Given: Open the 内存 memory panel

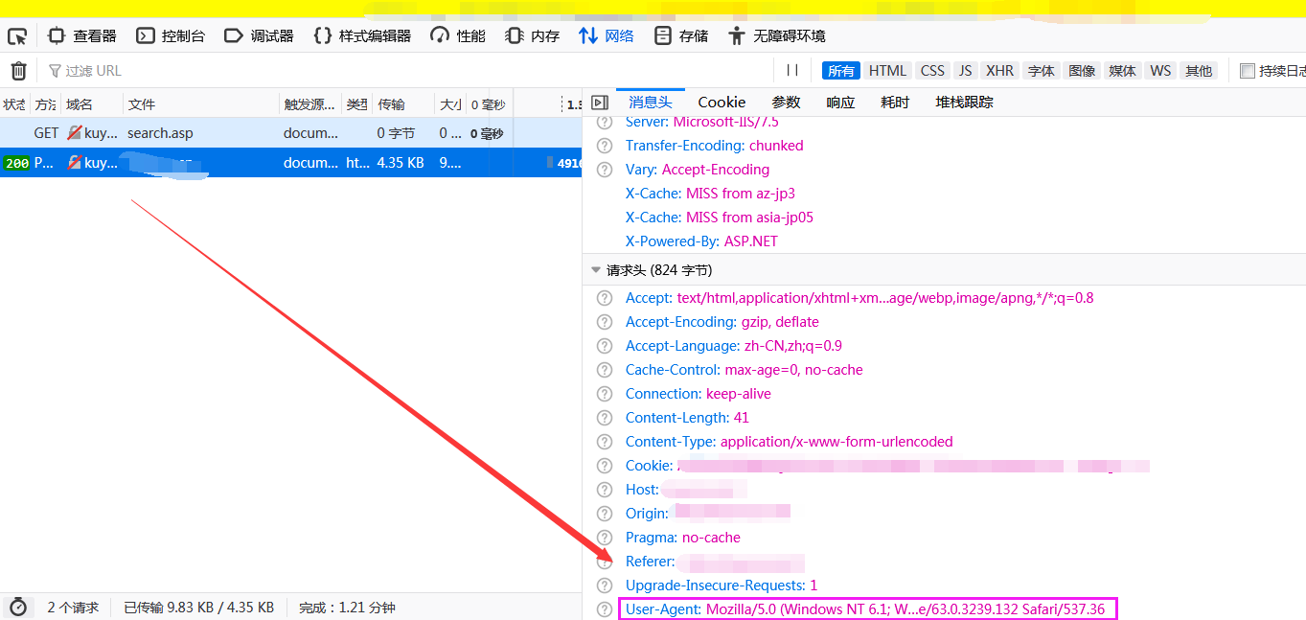Looking at the screenshot, I should (532, 36).
